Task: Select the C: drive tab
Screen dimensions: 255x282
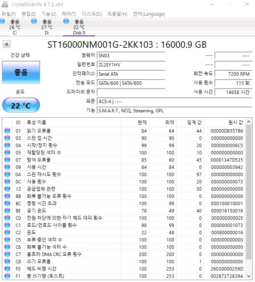Action: [15, 27]
